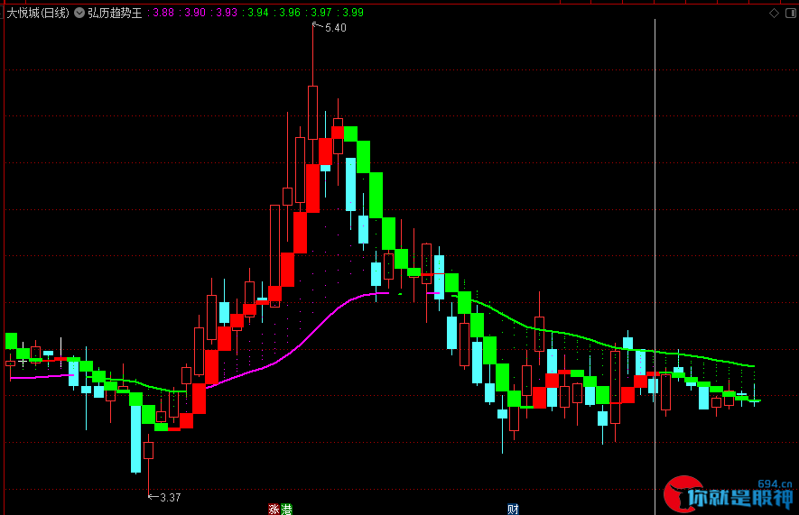Click the magenta 3.88 indicator value
Screen dimensions: 799x515
click(163, 13)
